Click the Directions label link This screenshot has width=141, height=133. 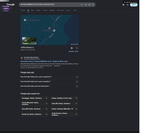(71, 51)
